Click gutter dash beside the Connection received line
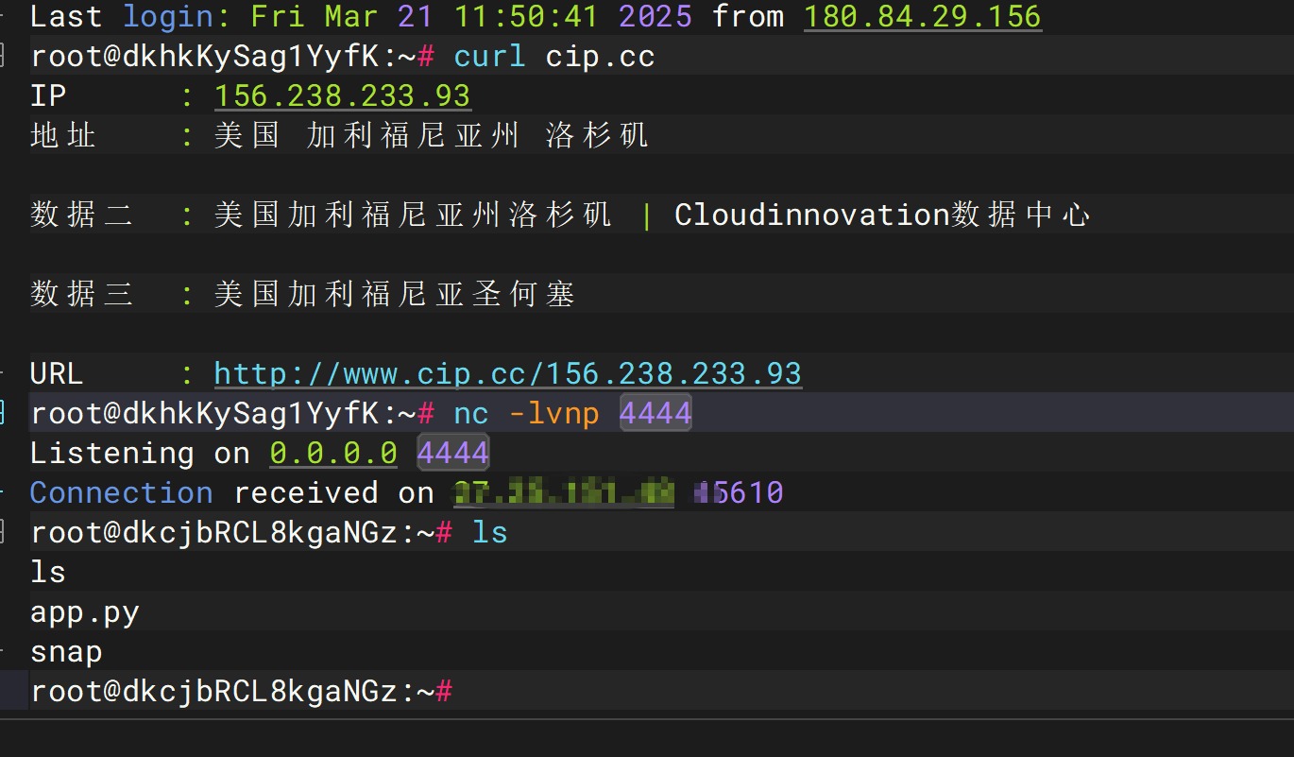 (x=3, y=492)
